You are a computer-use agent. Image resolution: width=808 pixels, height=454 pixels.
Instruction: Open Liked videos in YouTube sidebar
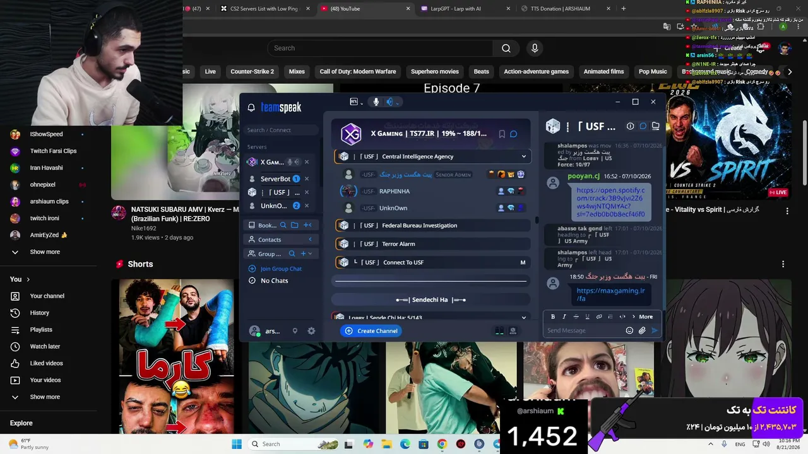coord(46,363)
